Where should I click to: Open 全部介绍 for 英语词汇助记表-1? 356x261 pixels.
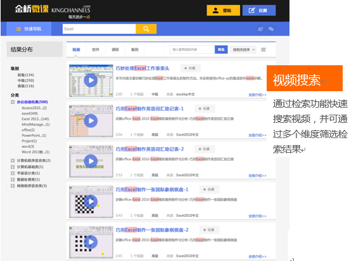click(257, 135)
